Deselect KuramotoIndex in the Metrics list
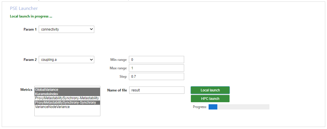This screenshot has width=327, height=129. pyautogui.click(x=67, y=94)
